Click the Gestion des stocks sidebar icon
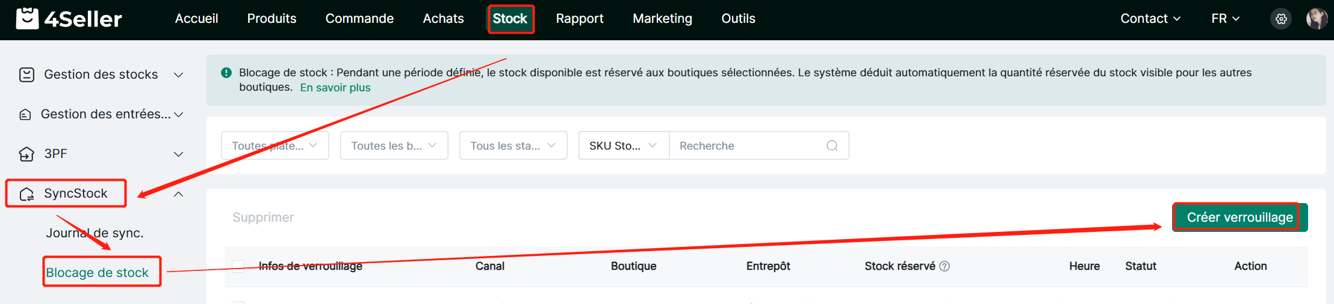Screen dimensions: 1334x304 point(26,74)
